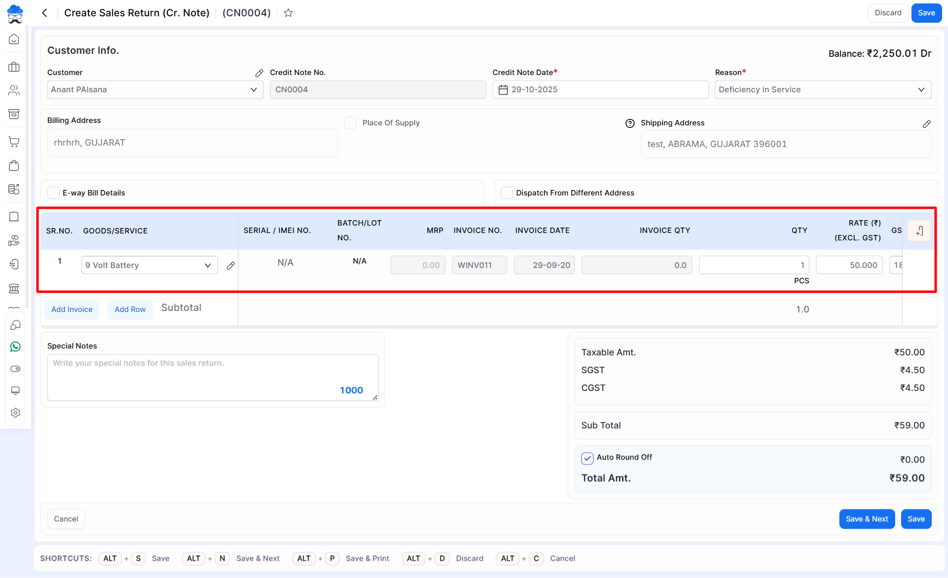Screen dimensions: 948x578
Task: Click the back arrow beside Create Sales Return
Action: click(x=45, y=13)
